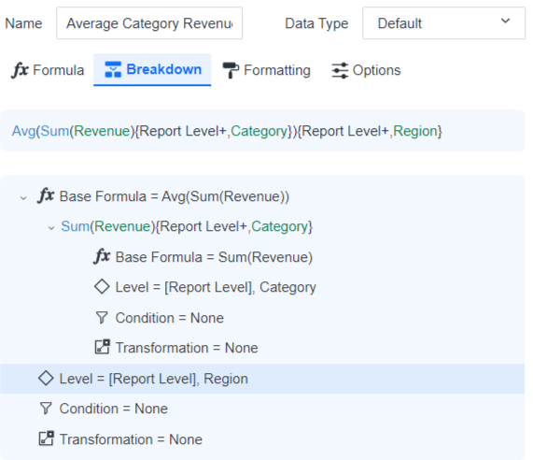This screenshot has width=533, height=460.
Task: Click the funnel icon of outer Condition
Action: 46,409
